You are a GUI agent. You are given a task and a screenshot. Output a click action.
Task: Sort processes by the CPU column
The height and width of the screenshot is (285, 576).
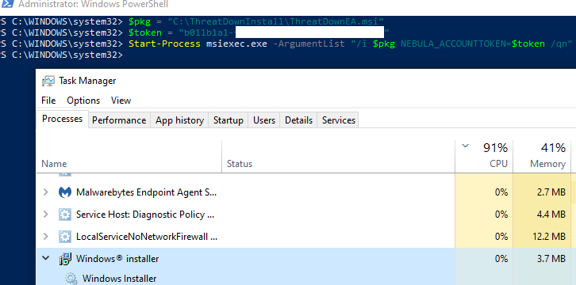(484, 156)
